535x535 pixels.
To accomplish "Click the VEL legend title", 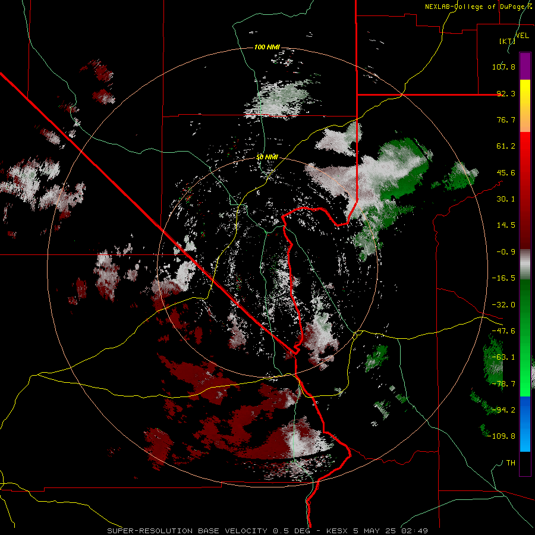I will 522,36.
